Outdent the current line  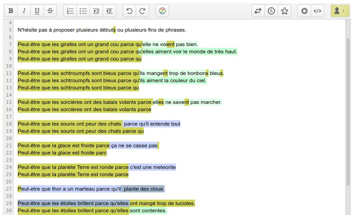point(109,11)
